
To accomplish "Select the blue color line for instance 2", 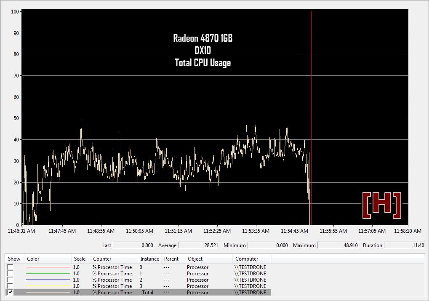I will 48,280.
